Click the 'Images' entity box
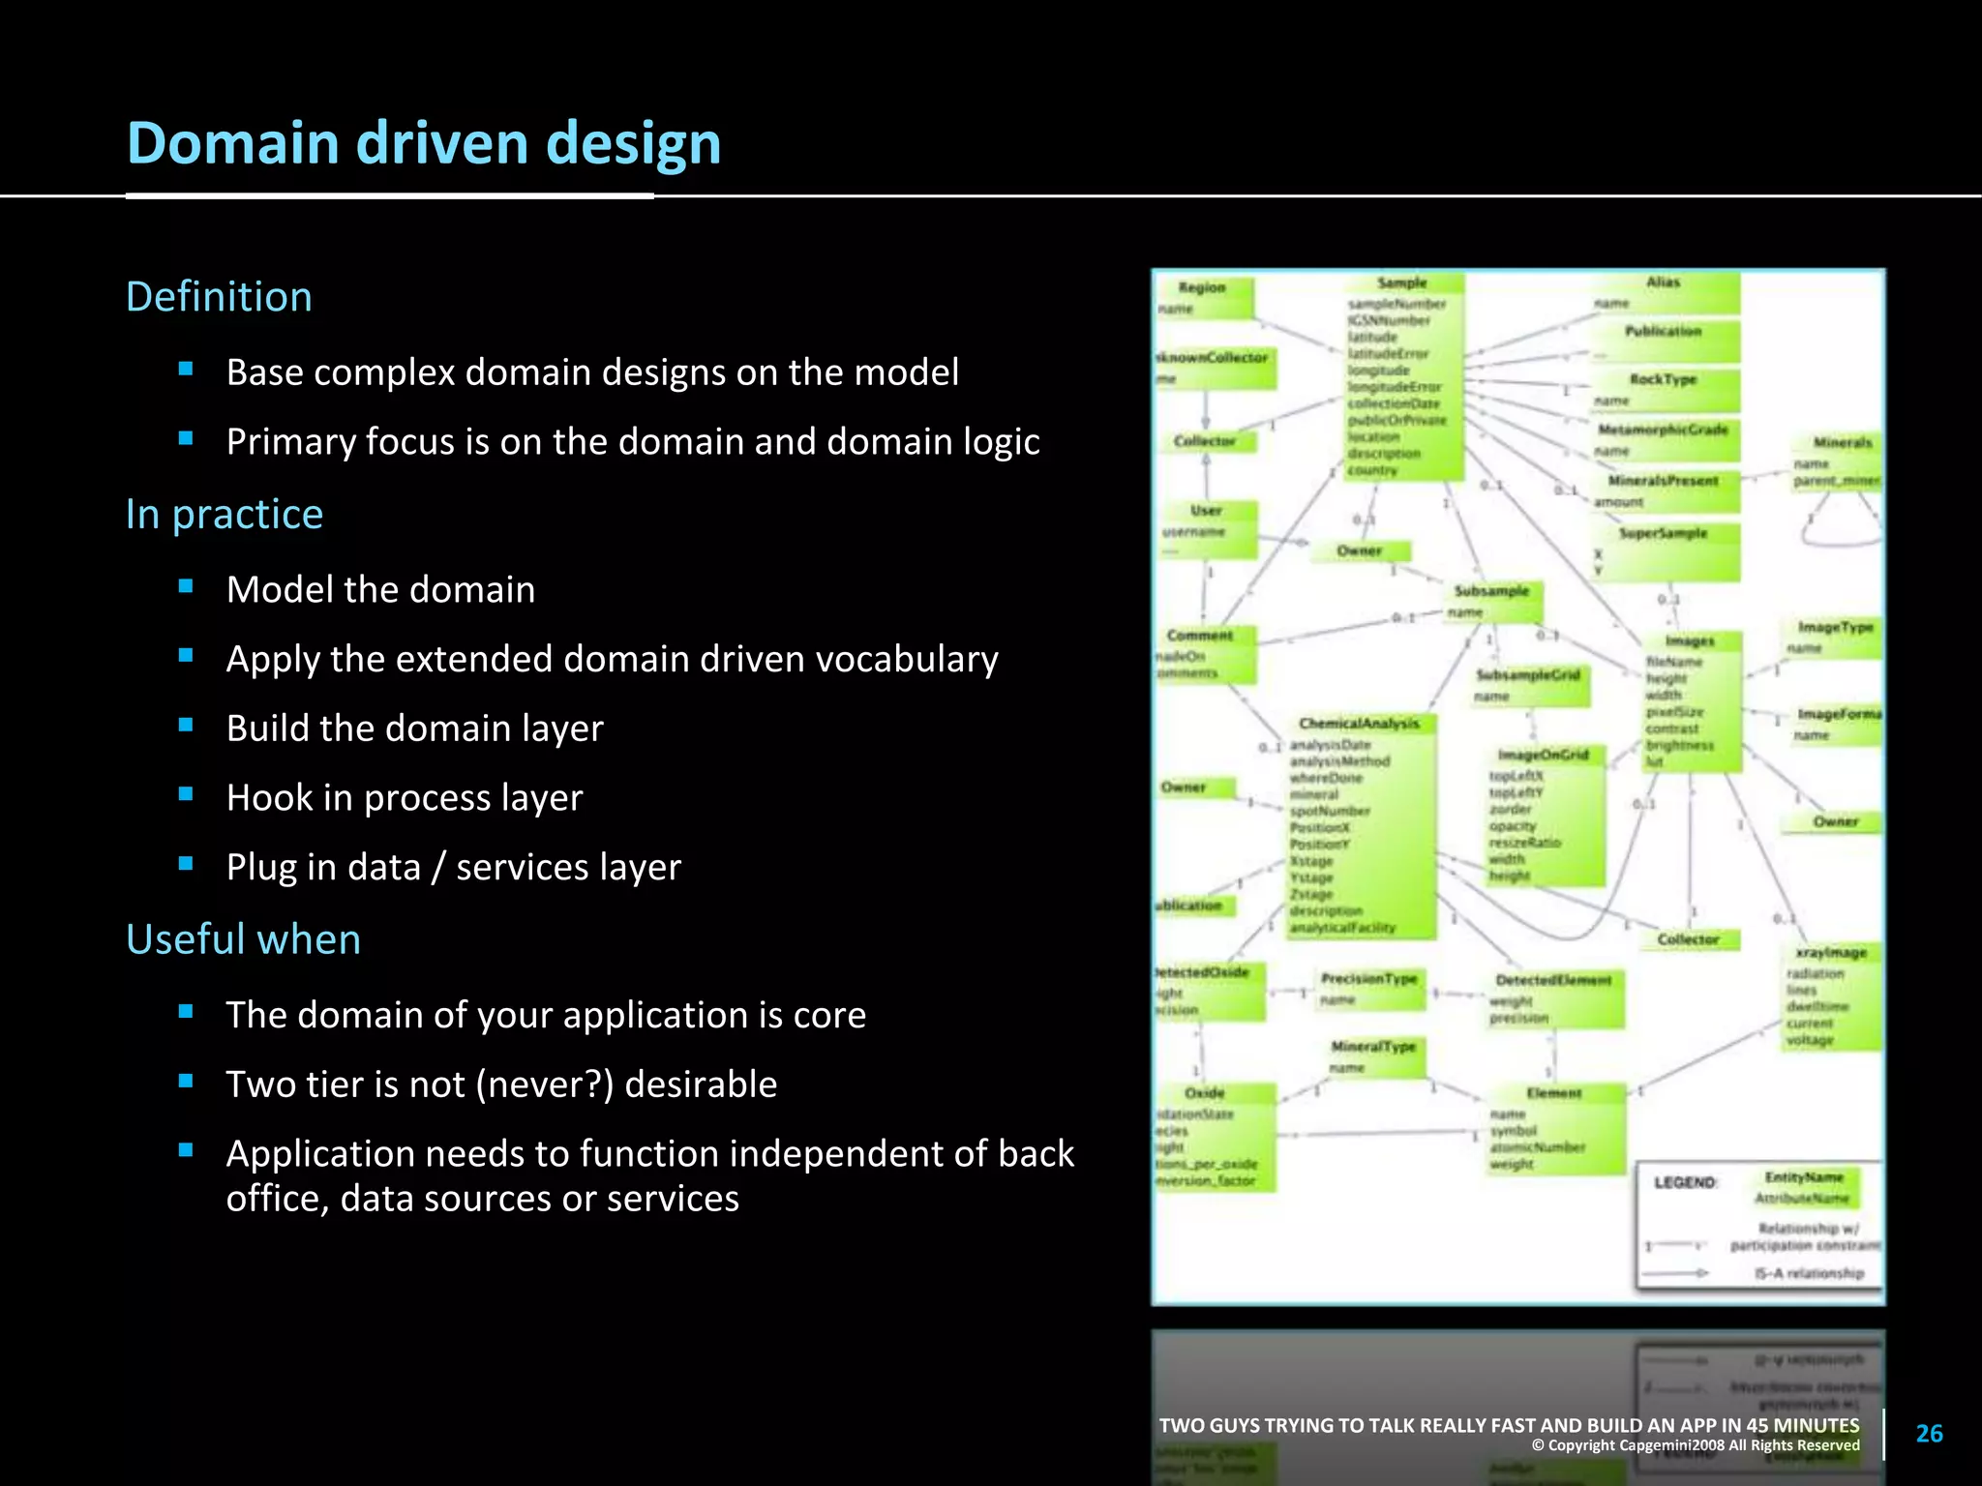1982x1486 pixels. [1691, 701]
